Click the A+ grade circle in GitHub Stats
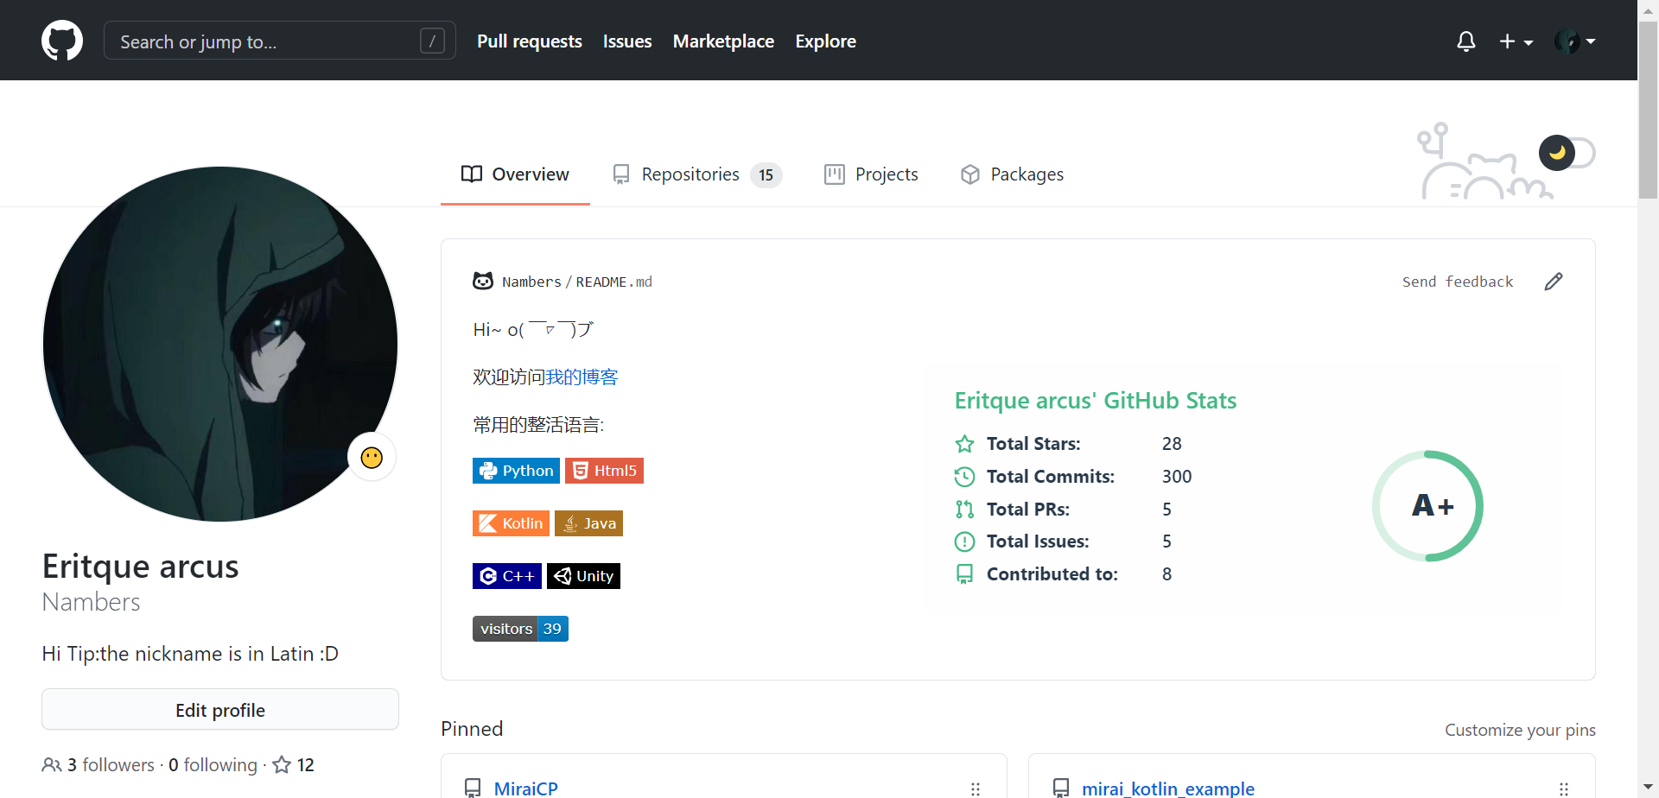 click(1427, 505)
